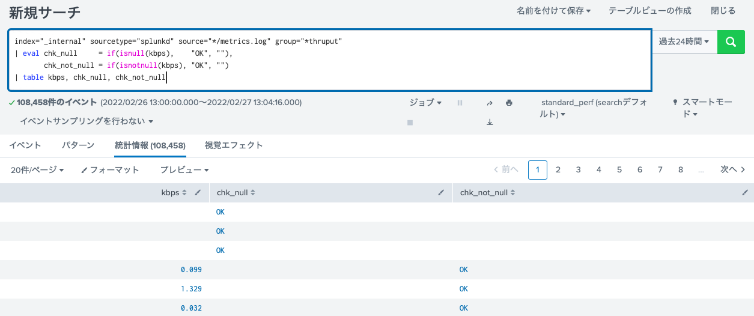This screenshot has height=316, width=754.
Task: Open ジョブ menu
Action: coord(425,103)
